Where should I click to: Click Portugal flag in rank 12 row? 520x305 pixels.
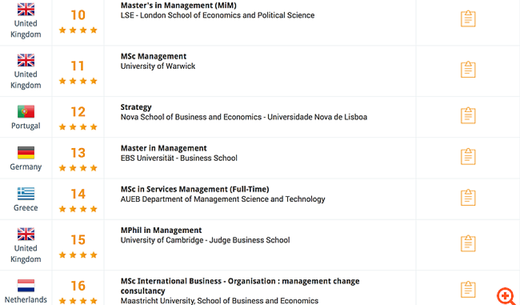(x=26, y=111)
